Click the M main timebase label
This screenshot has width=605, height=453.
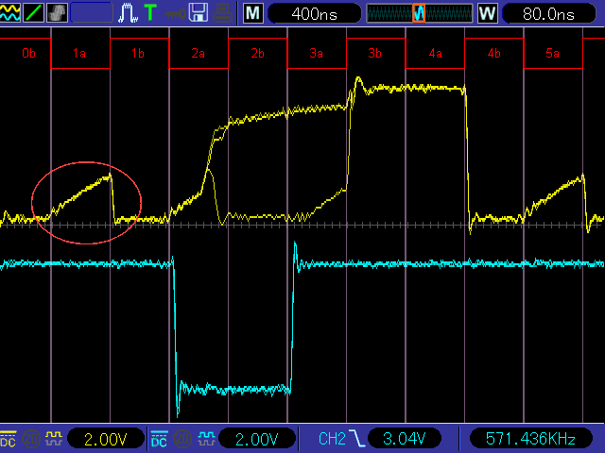tap(253, 13)
